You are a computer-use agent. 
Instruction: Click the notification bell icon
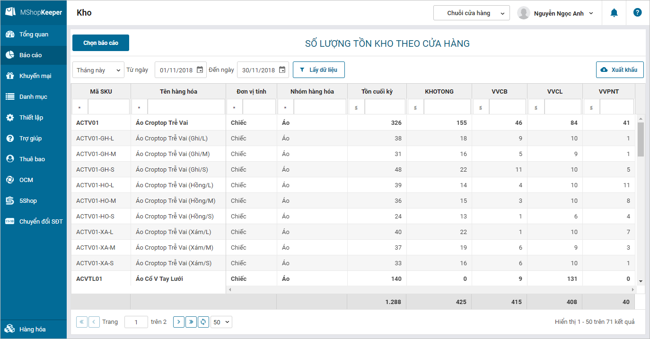pyautogui.click(x=614, y=13)
